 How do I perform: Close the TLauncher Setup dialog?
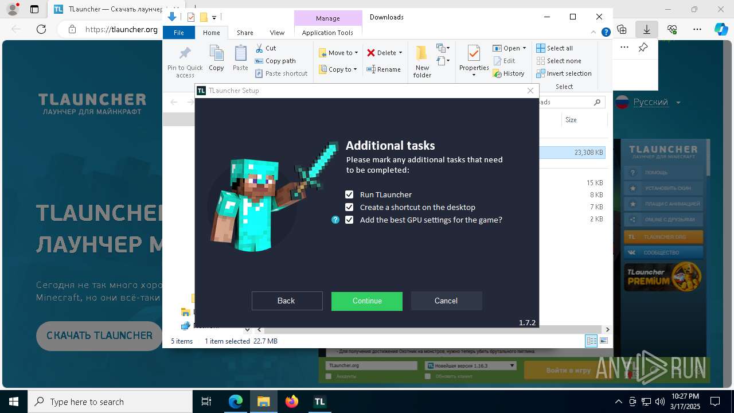530,91
